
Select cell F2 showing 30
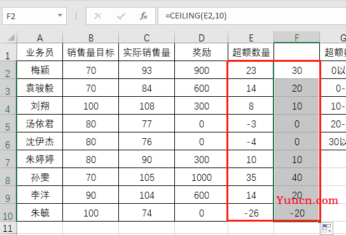tap(297, 70)
